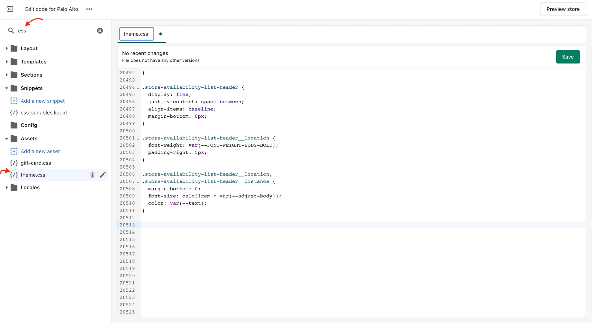Click the Preview store button
592x323 pixels.
(563, 9)
